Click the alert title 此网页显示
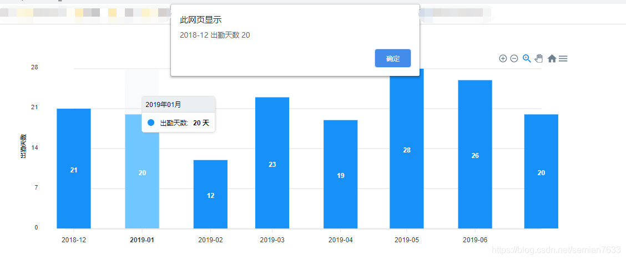This screenshot has width=626, height=260. click(x=201, y=20)
